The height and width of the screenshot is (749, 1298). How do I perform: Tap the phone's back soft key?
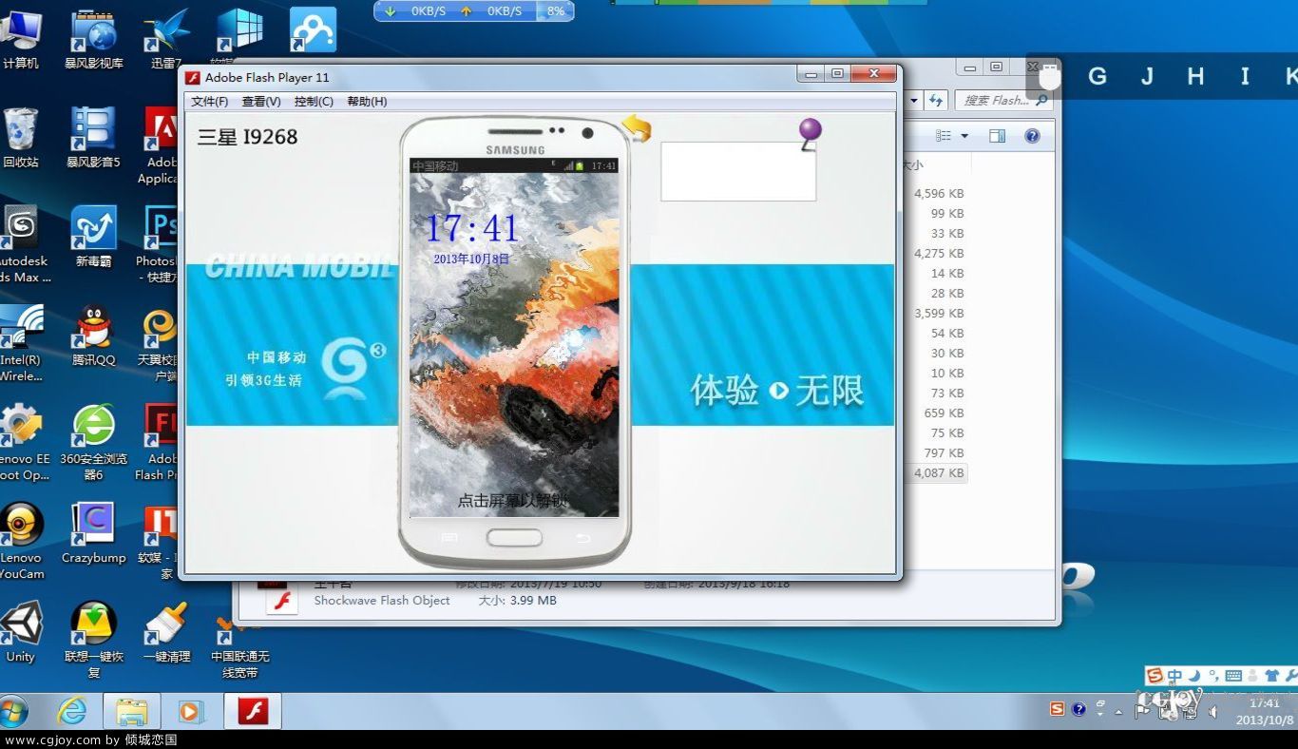coord(583,538)
